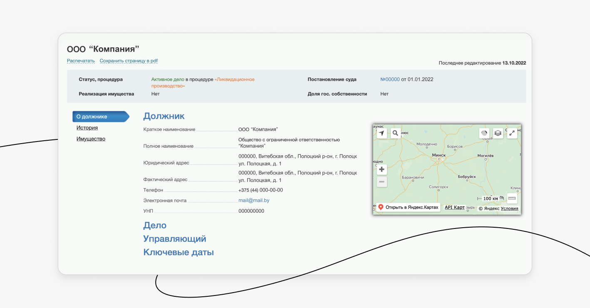Click the phone number +375 (44) 000-00-00

(x=260, y=190)
